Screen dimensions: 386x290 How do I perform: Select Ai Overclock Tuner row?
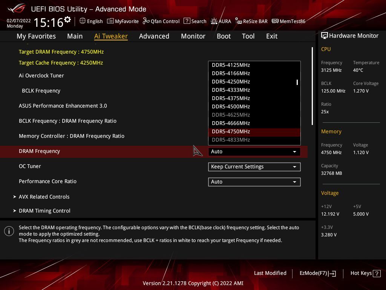pos(41,76)
